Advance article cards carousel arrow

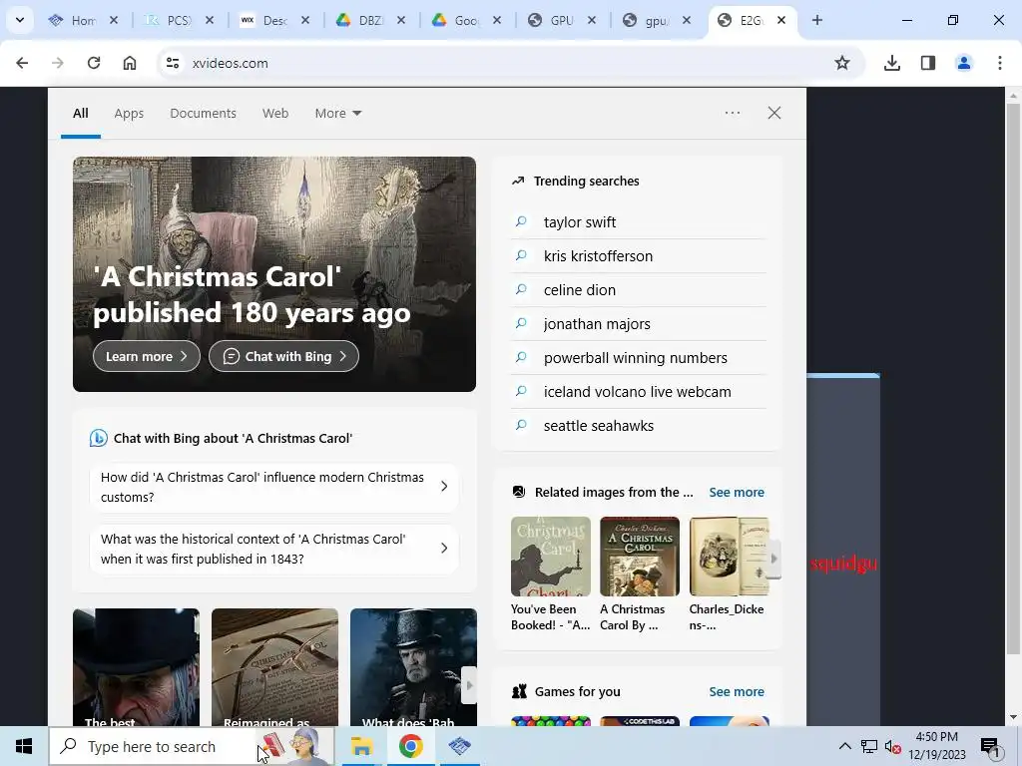(469, 685)
